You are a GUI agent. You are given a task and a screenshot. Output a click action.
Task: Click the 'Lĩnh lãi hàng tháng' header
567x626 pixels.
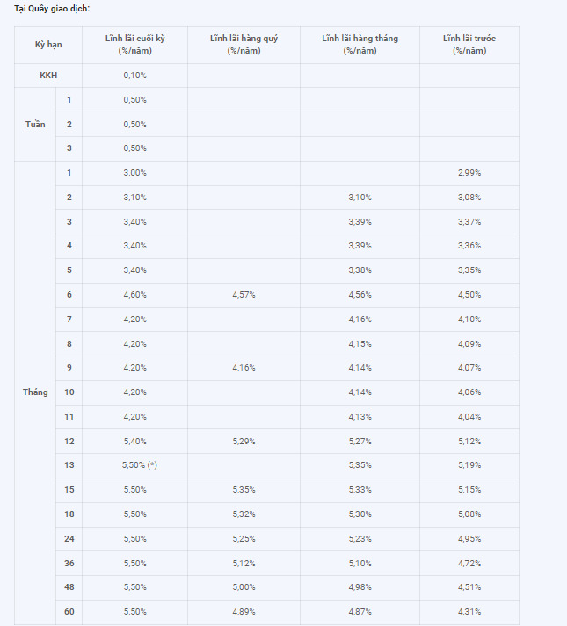(x=360, y=44)
